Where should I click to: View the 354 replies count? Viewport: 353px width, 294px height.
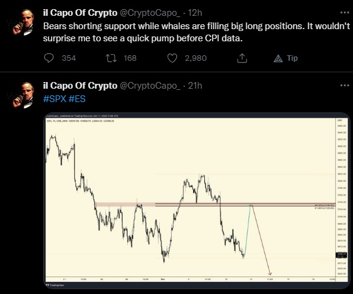click(69, 58)
